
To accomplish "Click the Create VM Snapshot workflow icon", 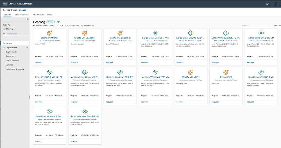I will (85, 33).
